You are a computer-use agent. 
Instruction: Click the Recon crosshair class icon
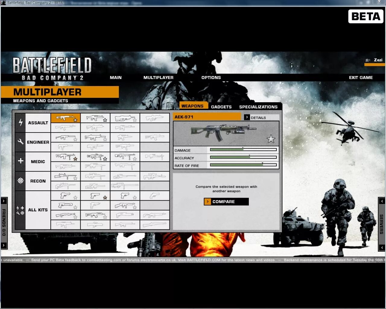click(x=21, y=181)
